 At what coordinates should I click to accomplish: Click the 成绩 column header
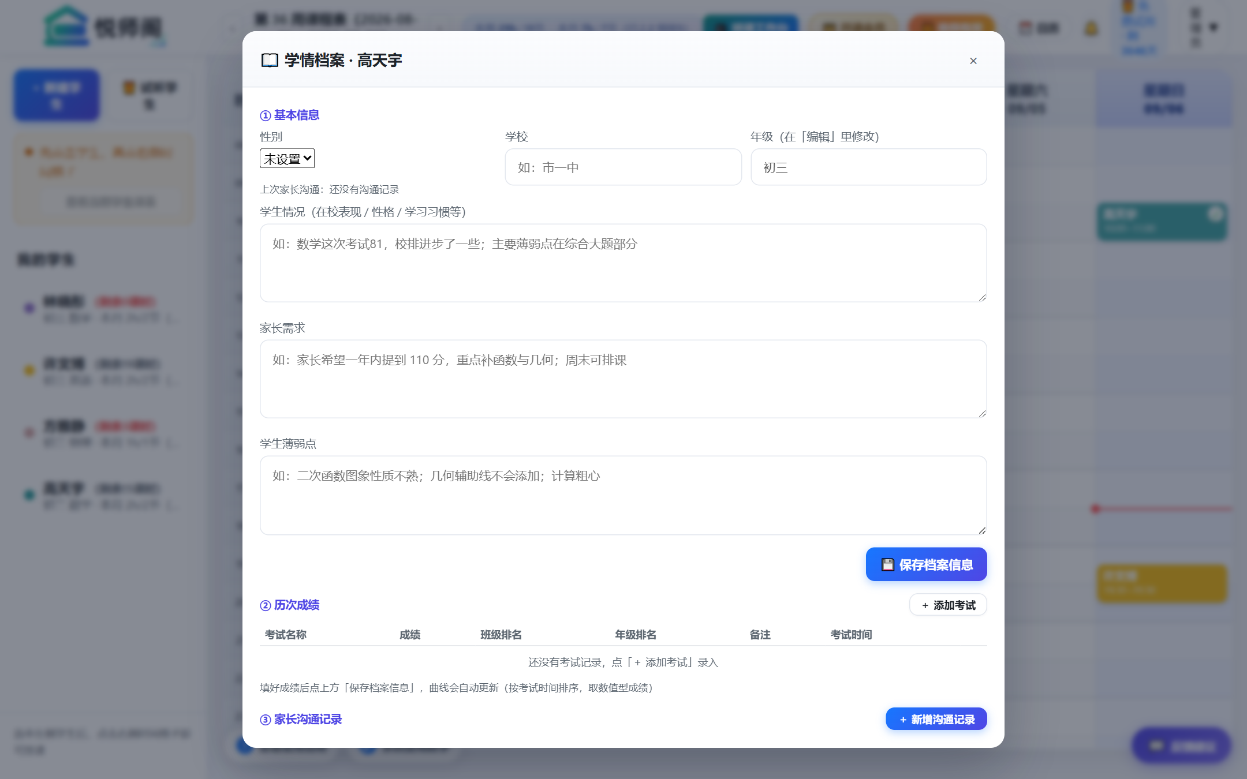[x=410, y=635]
